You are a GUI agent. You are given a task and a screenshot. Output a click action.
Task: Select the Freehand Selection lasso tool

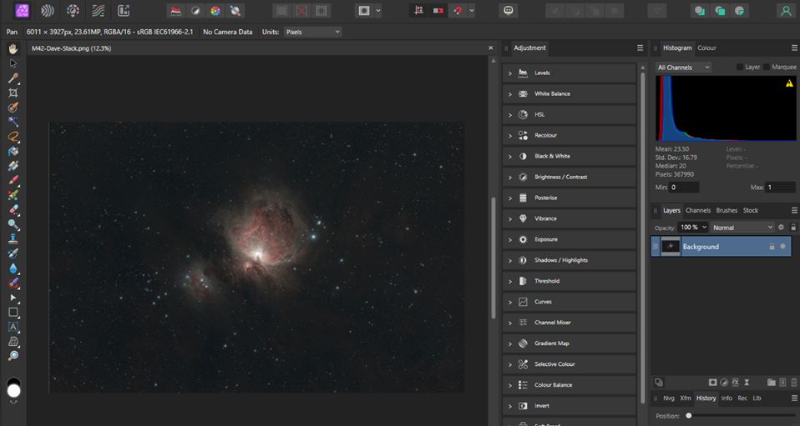[x=13, y=137]
